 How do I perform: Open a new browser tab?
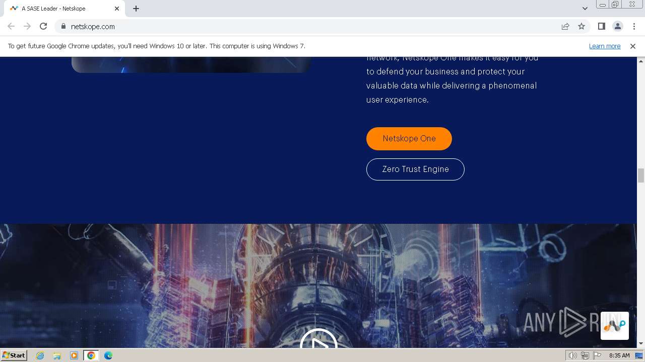136,9
